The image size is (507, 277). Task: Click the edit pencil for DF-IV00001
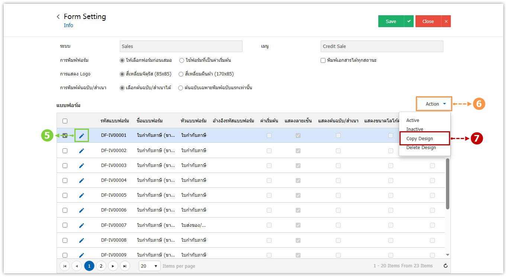tap(82, 136)
